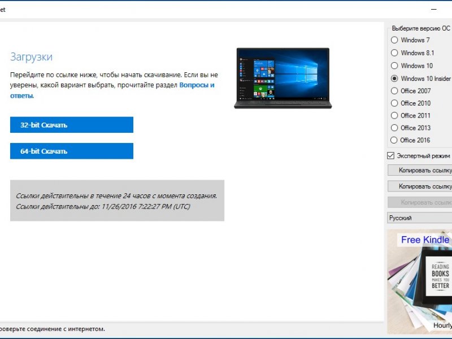This screenshot has width=452, height=339.
Task: Open the Free Kindle ad headline
Action: click(425, 240)
